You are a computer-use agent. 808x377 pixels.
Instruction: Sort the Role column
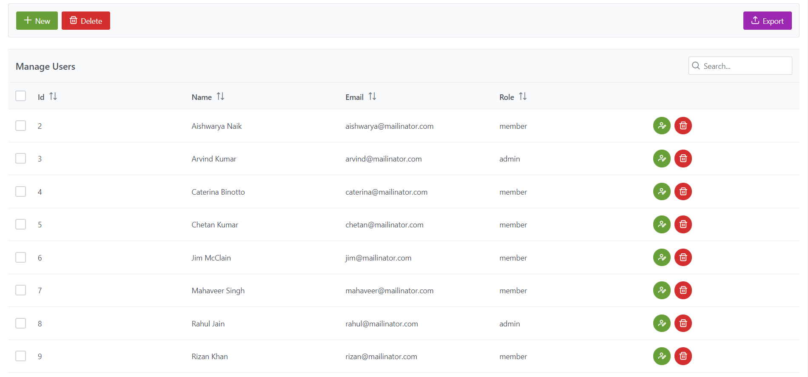523,96
